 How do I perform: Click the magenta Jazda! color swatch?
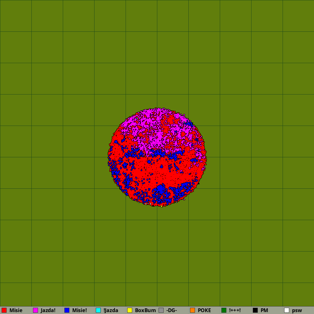(x=35, y=310)
